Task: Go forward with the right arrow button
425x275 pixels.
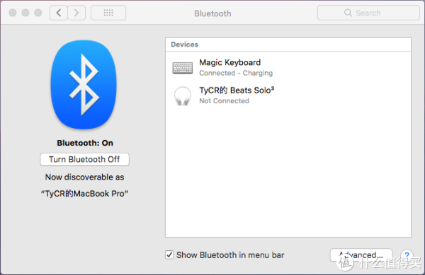Action: tap(76, 13)
